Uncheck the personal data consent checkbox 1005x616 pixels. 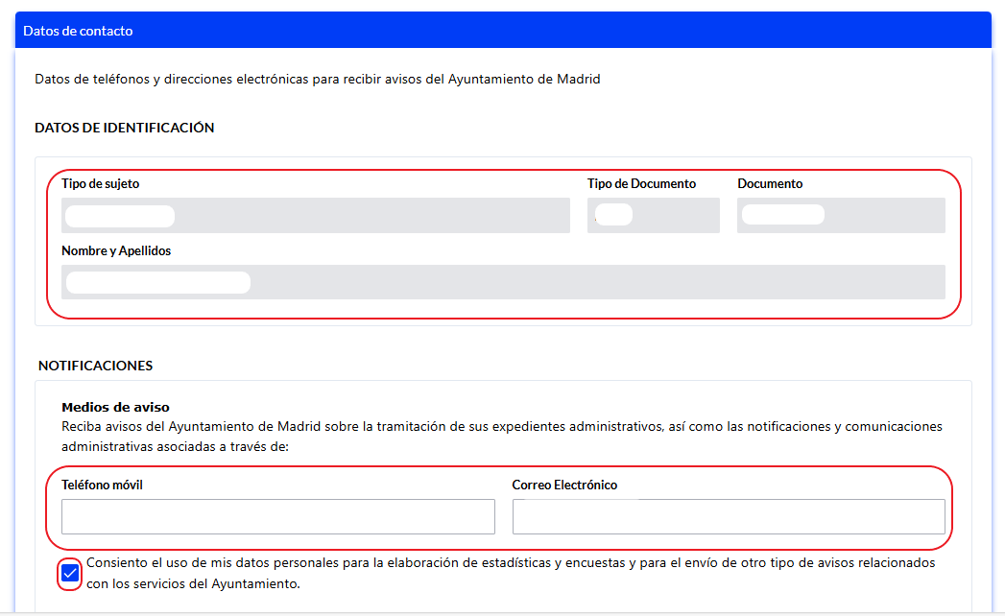[70, 574]
